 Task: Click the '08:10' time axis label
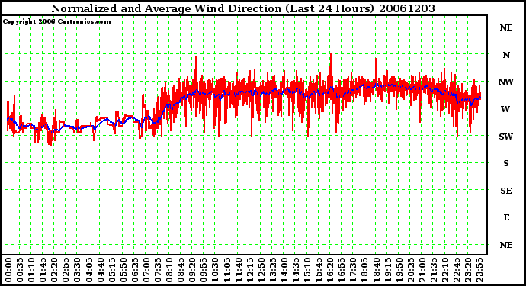[x=169, y=270]
